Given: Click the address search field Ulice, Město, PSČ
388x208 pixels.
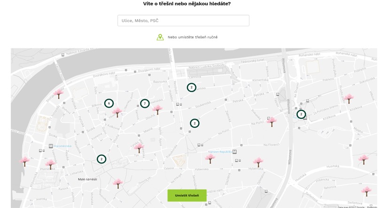Looking at the screenshot, I should [183, 21].
